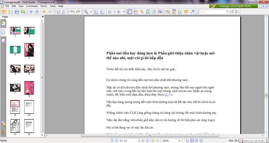This screenshot has width=269, height=143.
Task: Go to next page in status bar
Action: 143,141
